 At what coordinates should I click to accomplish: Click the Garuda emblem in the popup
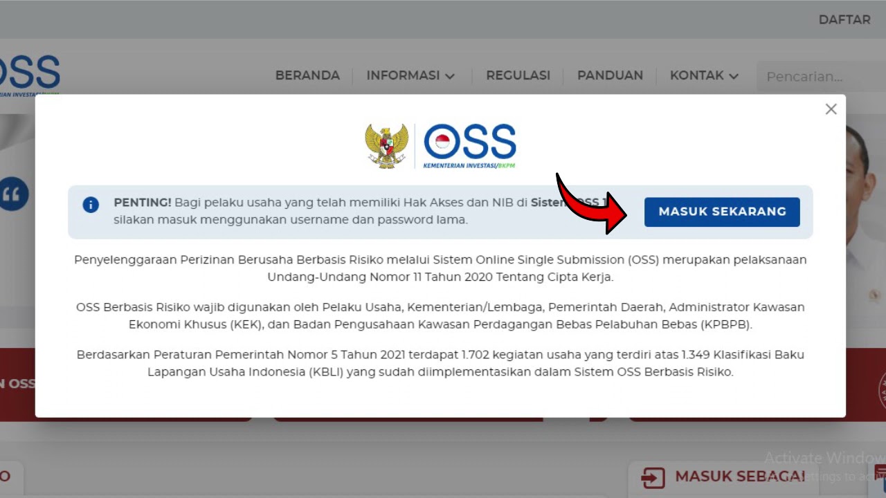point(387,146)
